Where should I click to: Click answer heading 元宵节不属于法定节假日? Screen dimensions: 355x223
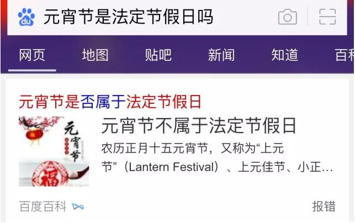point(199,126)
